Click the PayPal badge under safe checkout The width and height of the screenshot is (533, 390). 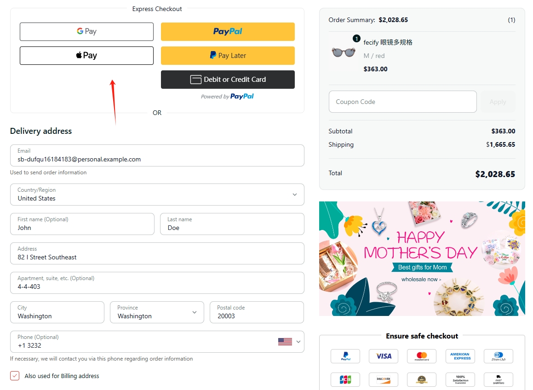(x=346, y=356)
